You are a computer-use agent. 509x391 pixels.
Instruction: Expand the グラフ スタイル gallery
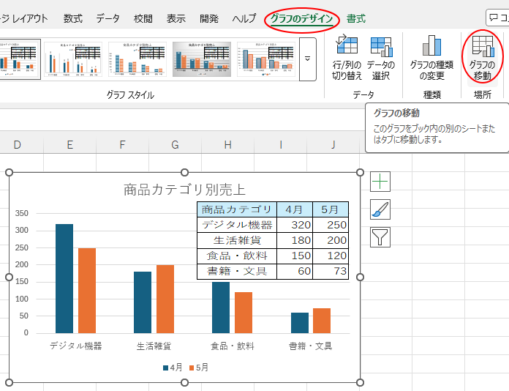click(307, 59)
